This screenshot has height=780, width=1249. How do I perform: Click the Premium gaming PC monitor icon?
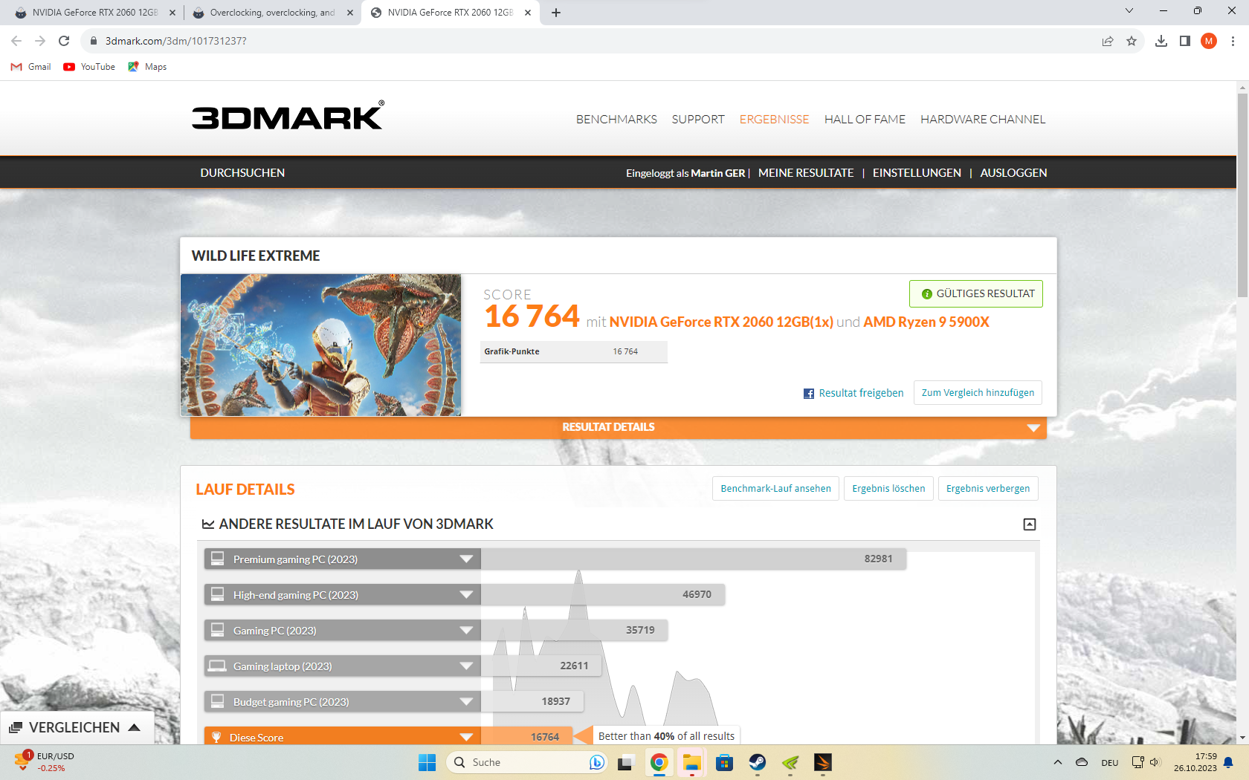217,559
